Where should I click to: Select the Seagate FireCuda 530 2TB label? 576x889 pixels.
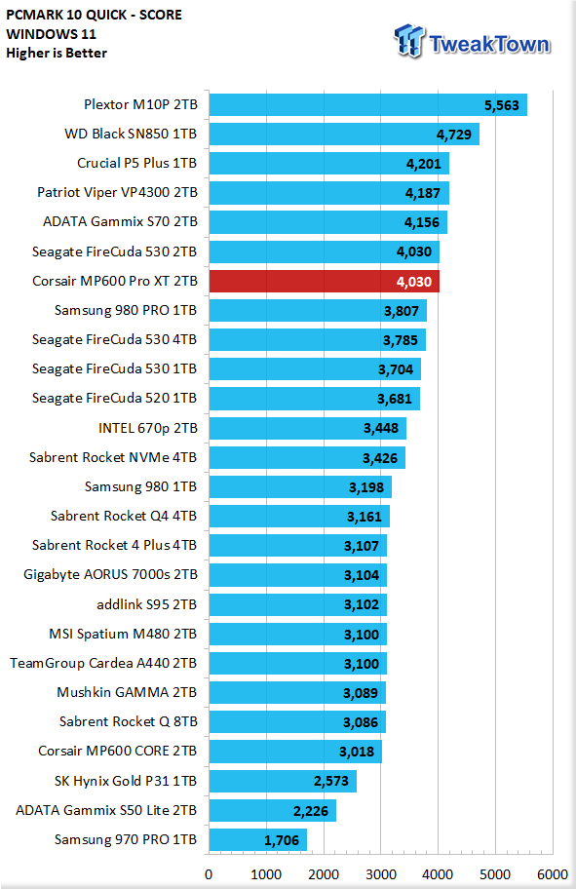(x=115, y=251)
